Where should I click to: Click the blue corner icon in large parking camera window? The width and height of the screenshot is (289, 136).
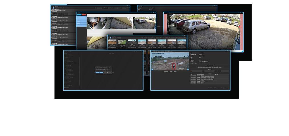242,51
